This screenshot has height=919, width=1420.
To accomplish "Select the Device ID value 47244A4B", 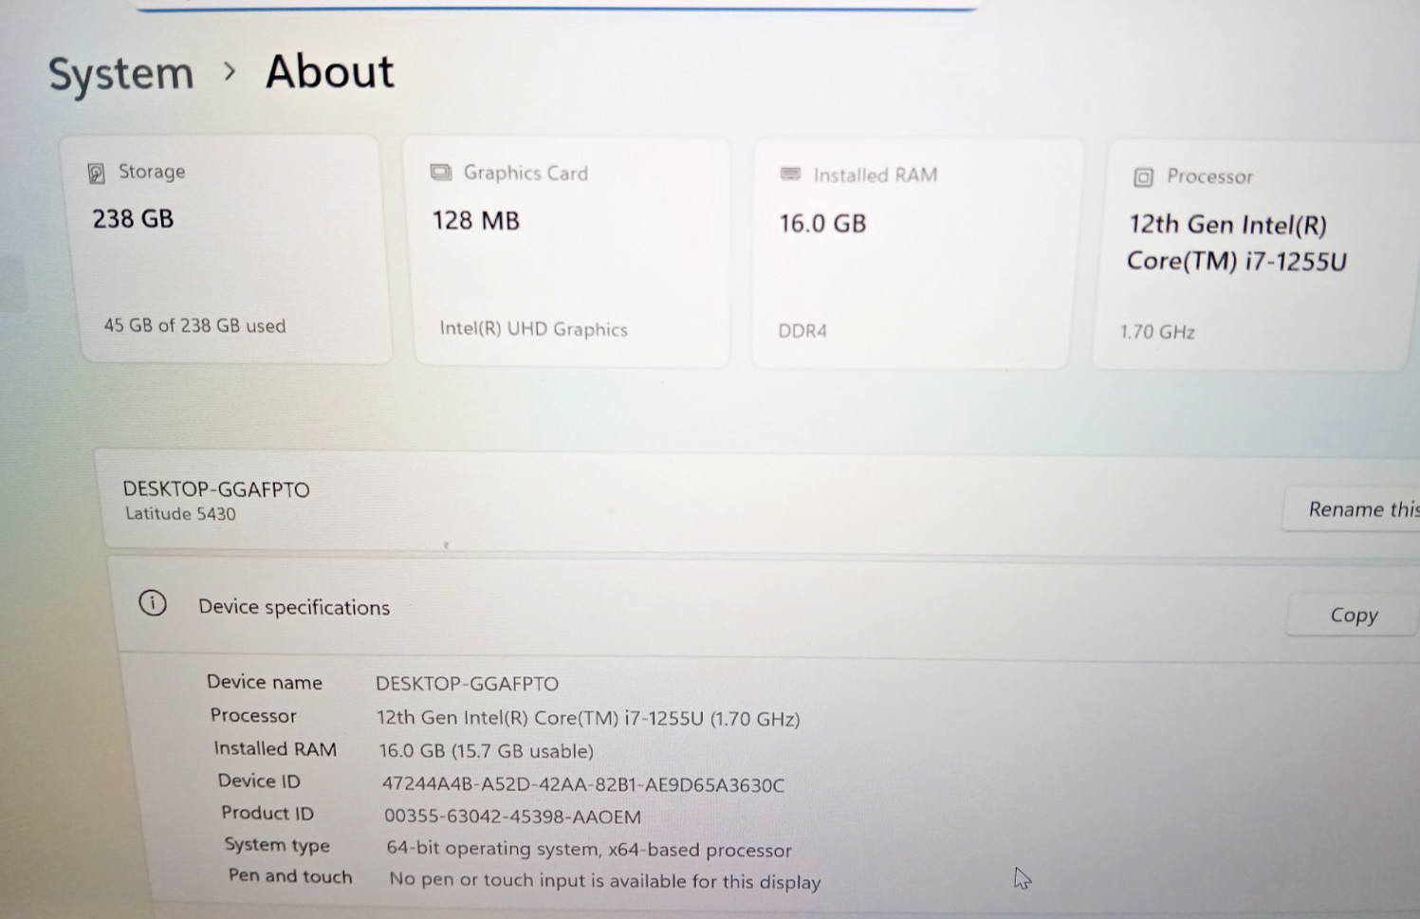I will 582,785.
